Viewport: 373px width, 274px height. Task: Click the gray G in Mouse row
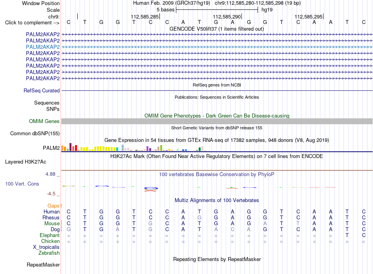(150, 224)
